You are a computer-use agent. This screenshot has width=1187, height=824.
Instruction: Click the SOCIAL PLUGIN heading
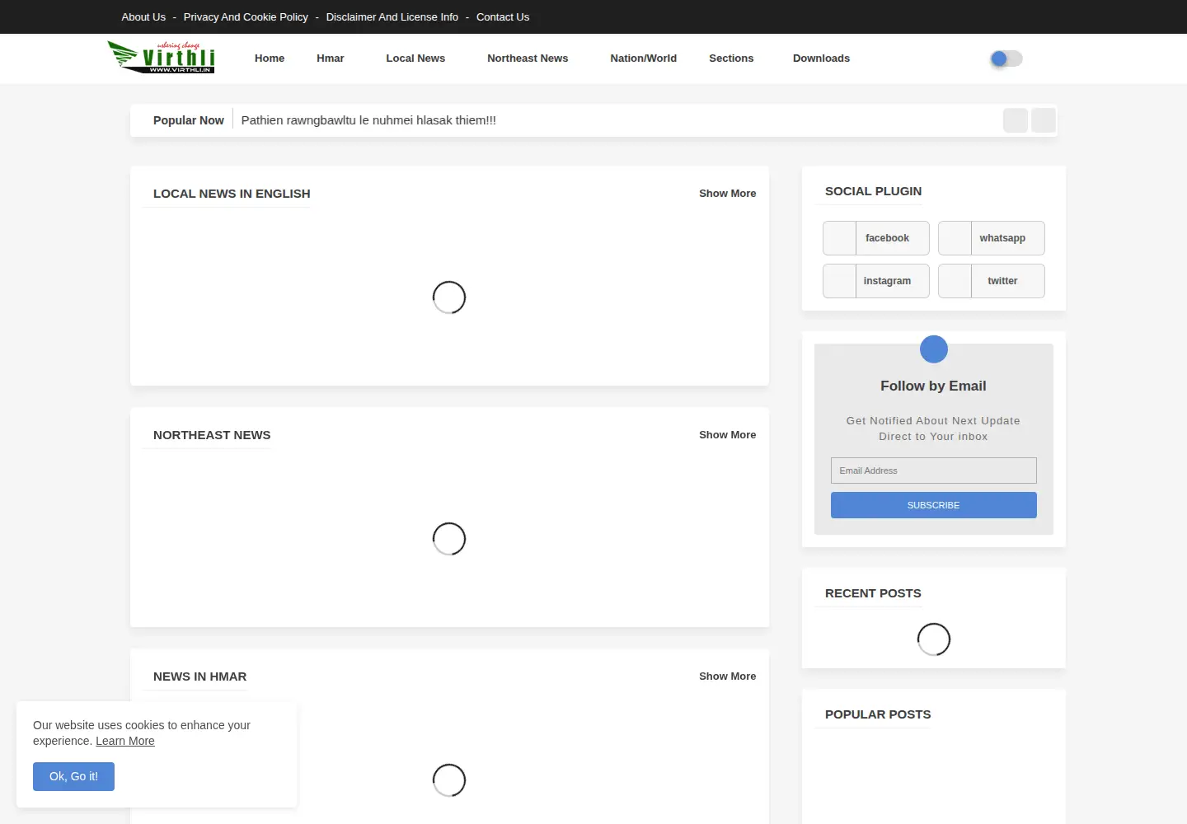[x=874, y=191]
